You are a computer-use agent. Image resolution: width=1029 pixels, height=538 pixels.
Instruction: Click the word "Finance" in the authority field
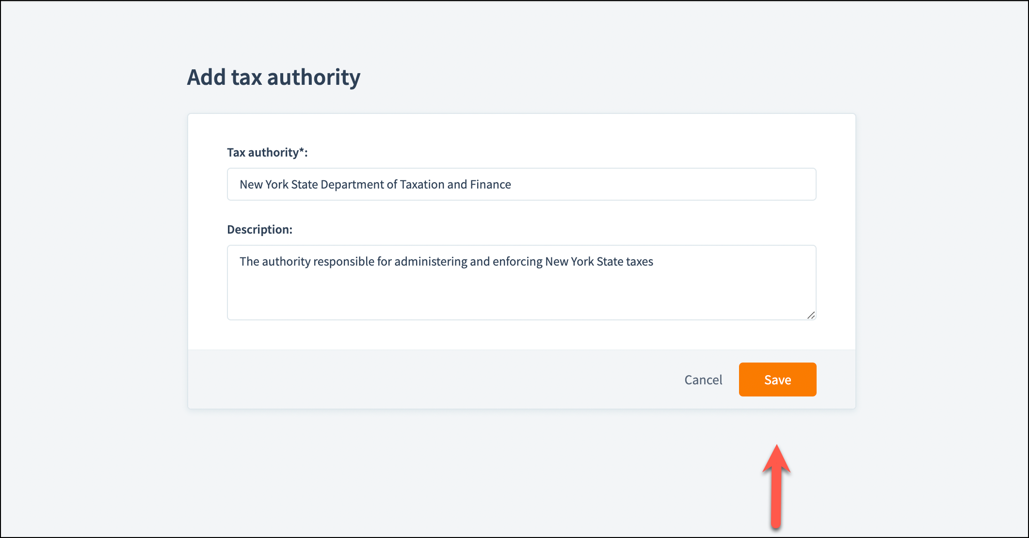click(x=490, y=185)
